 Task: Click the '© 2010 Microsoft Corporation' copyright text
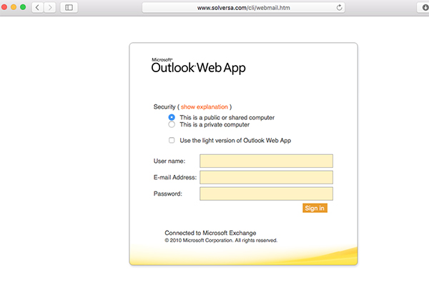coord(221,241)
